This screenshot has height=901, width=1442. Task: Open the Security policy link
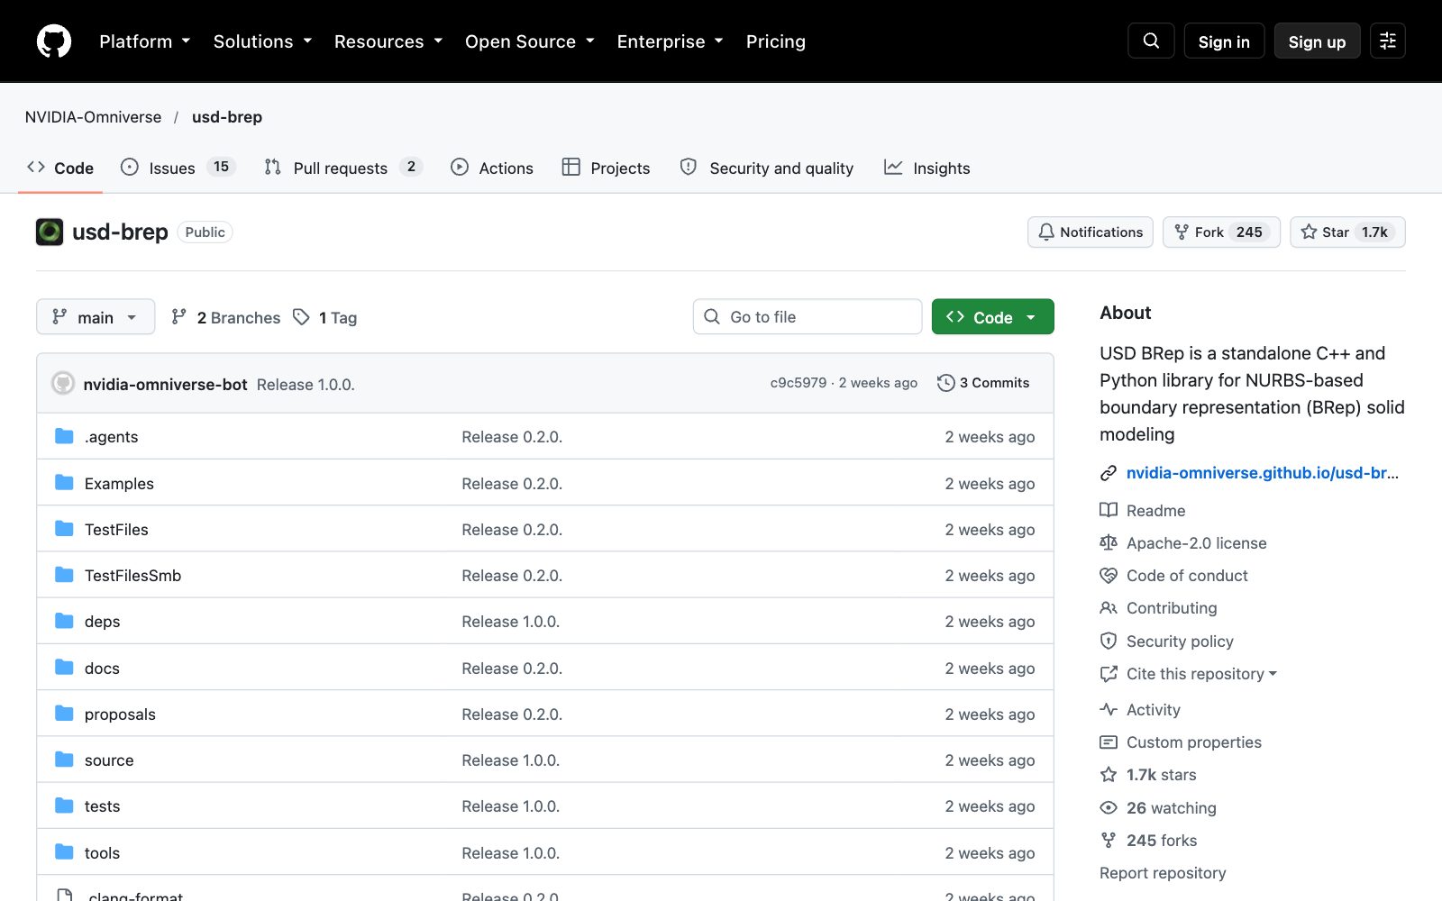pyautogui.click(x=1167, y=641)
